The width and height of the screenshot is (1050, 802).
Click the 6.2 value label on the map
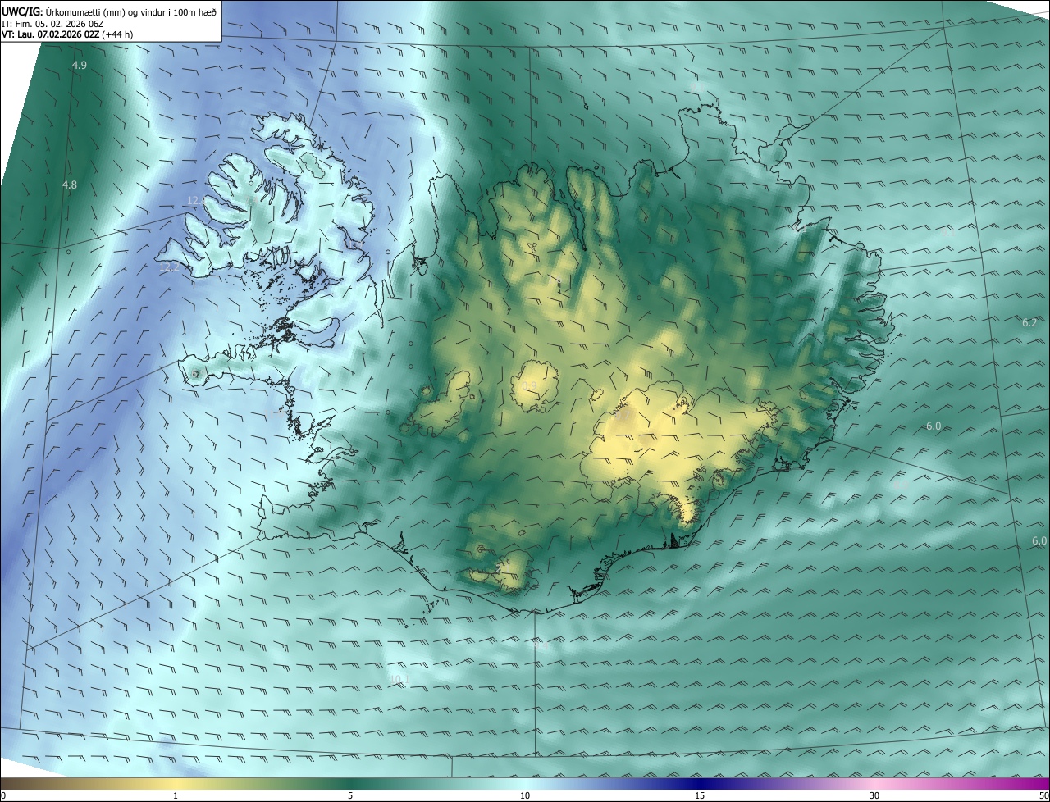(1029, 323)
